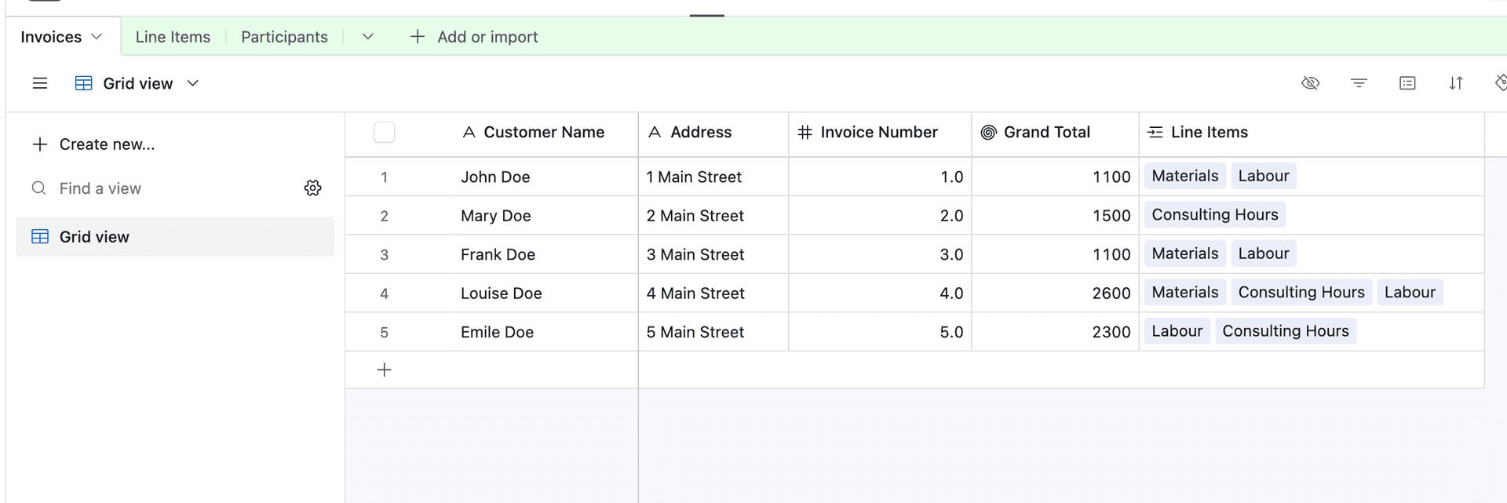
Task: Click the search magnifier icon beside Find a view
Action: [x=38, y=188]
